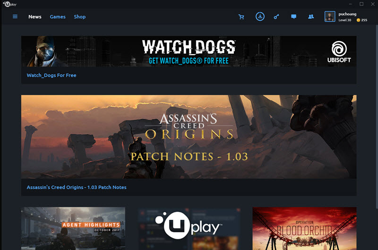Open the shopping cart
Image resolution: width=378 pixels, height=250 pixels.
(x=241, y=17)
